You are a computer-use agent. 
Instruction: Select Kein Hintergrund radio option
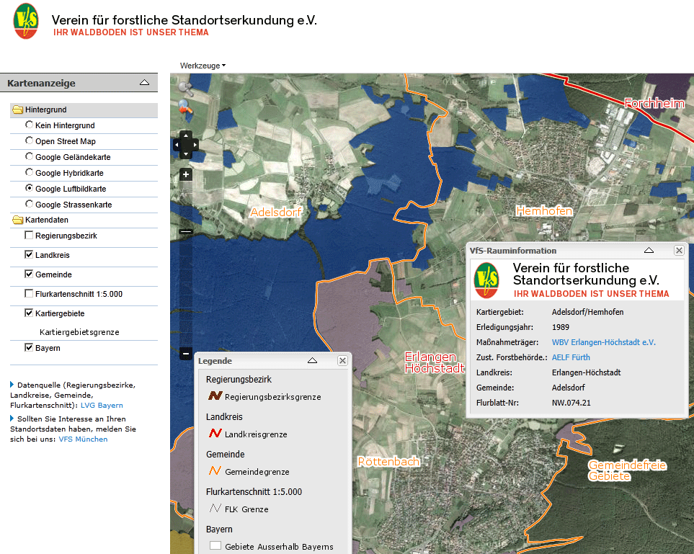click(30, 125)
